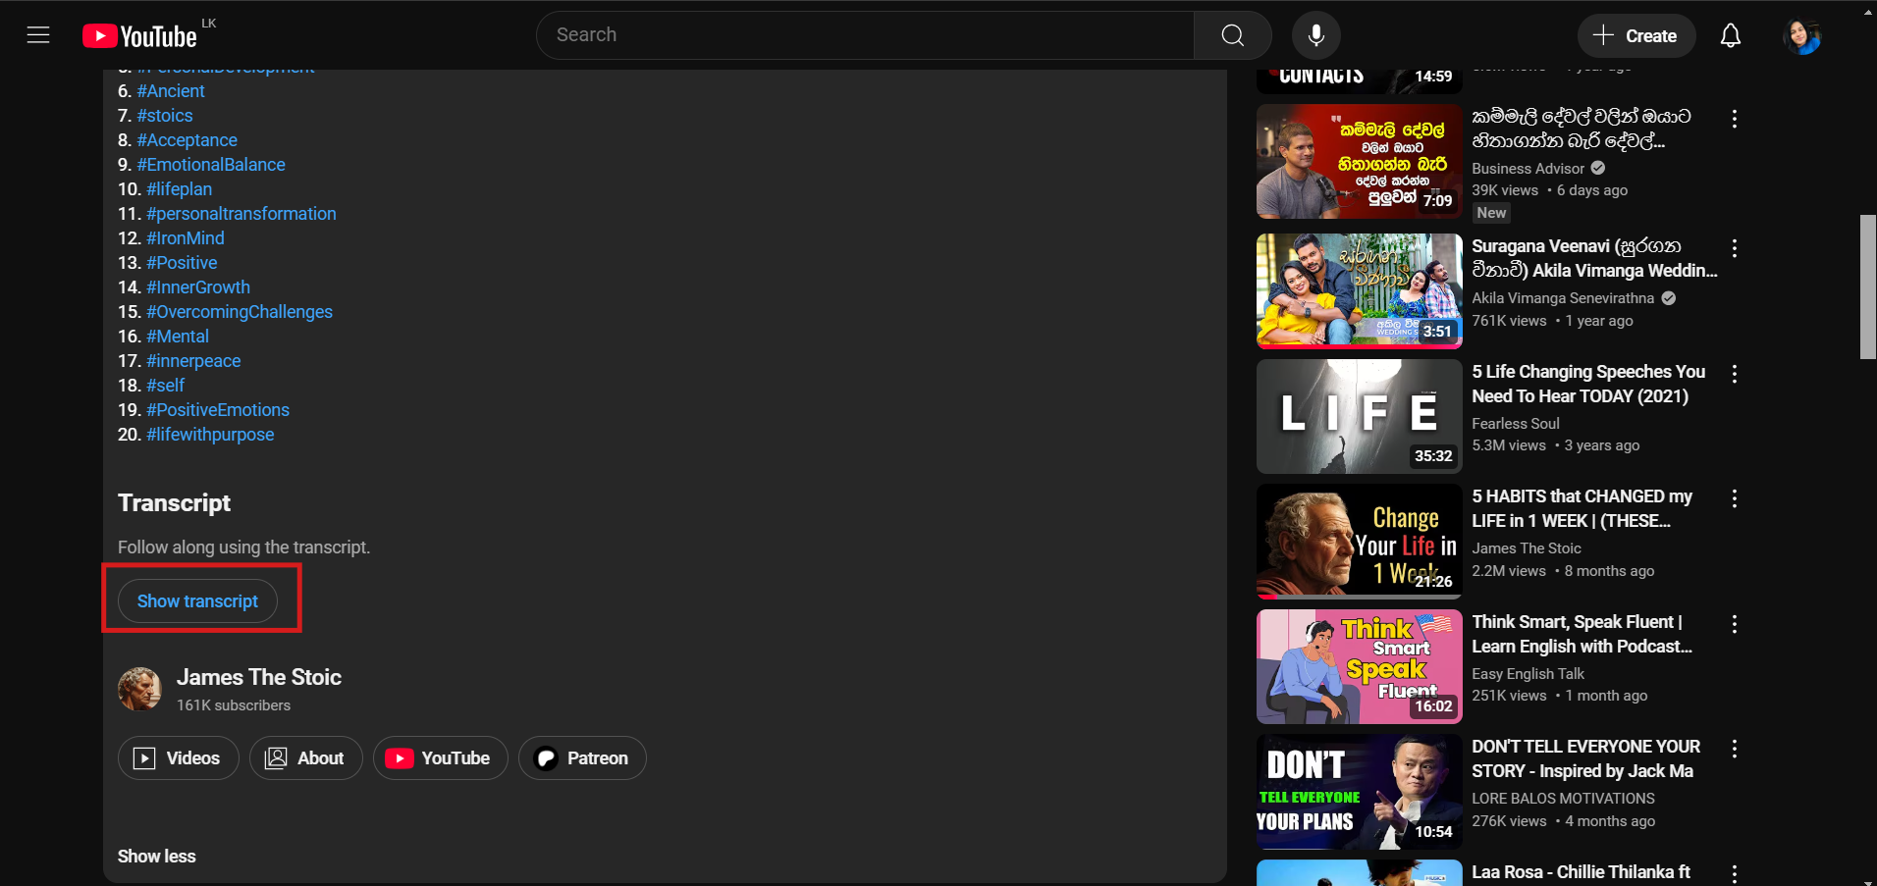1877x886 pixels.
Task: Open options menu for the Fearless Soul video
Action: pos(1735,374)
